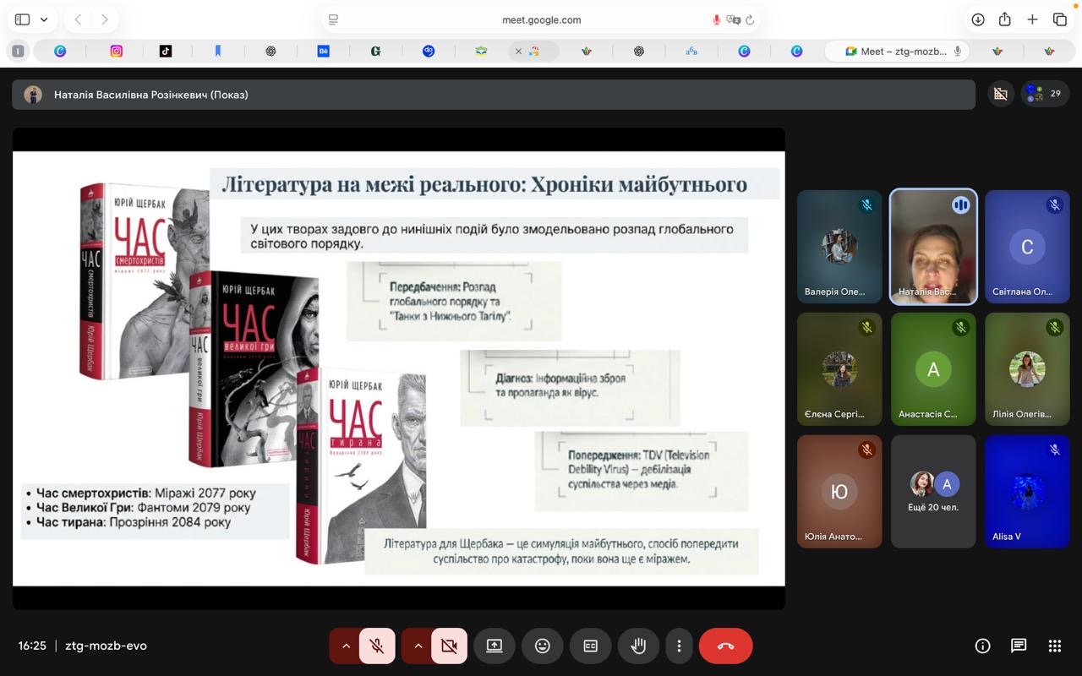This screenshot has height=676, width=1082.
Task: Click the red leave call button
Action: (725, 646)
